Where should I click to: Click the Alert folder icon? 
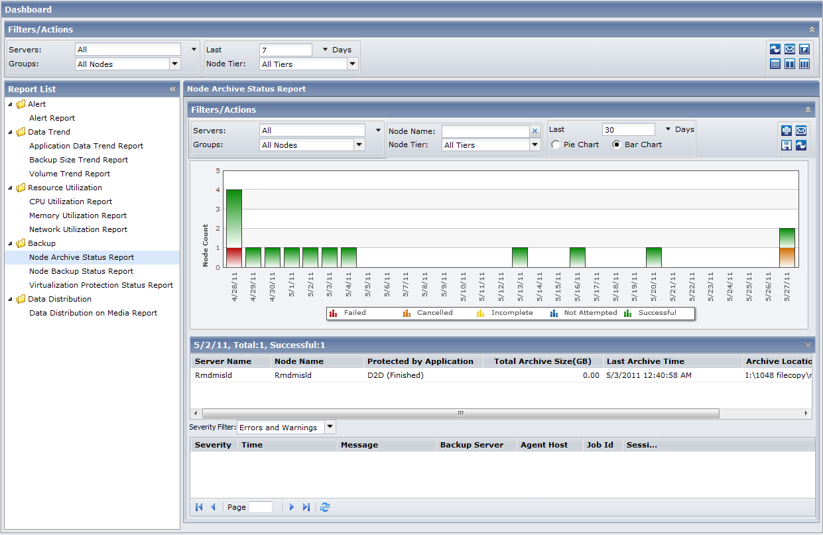[x=21, y=104]
